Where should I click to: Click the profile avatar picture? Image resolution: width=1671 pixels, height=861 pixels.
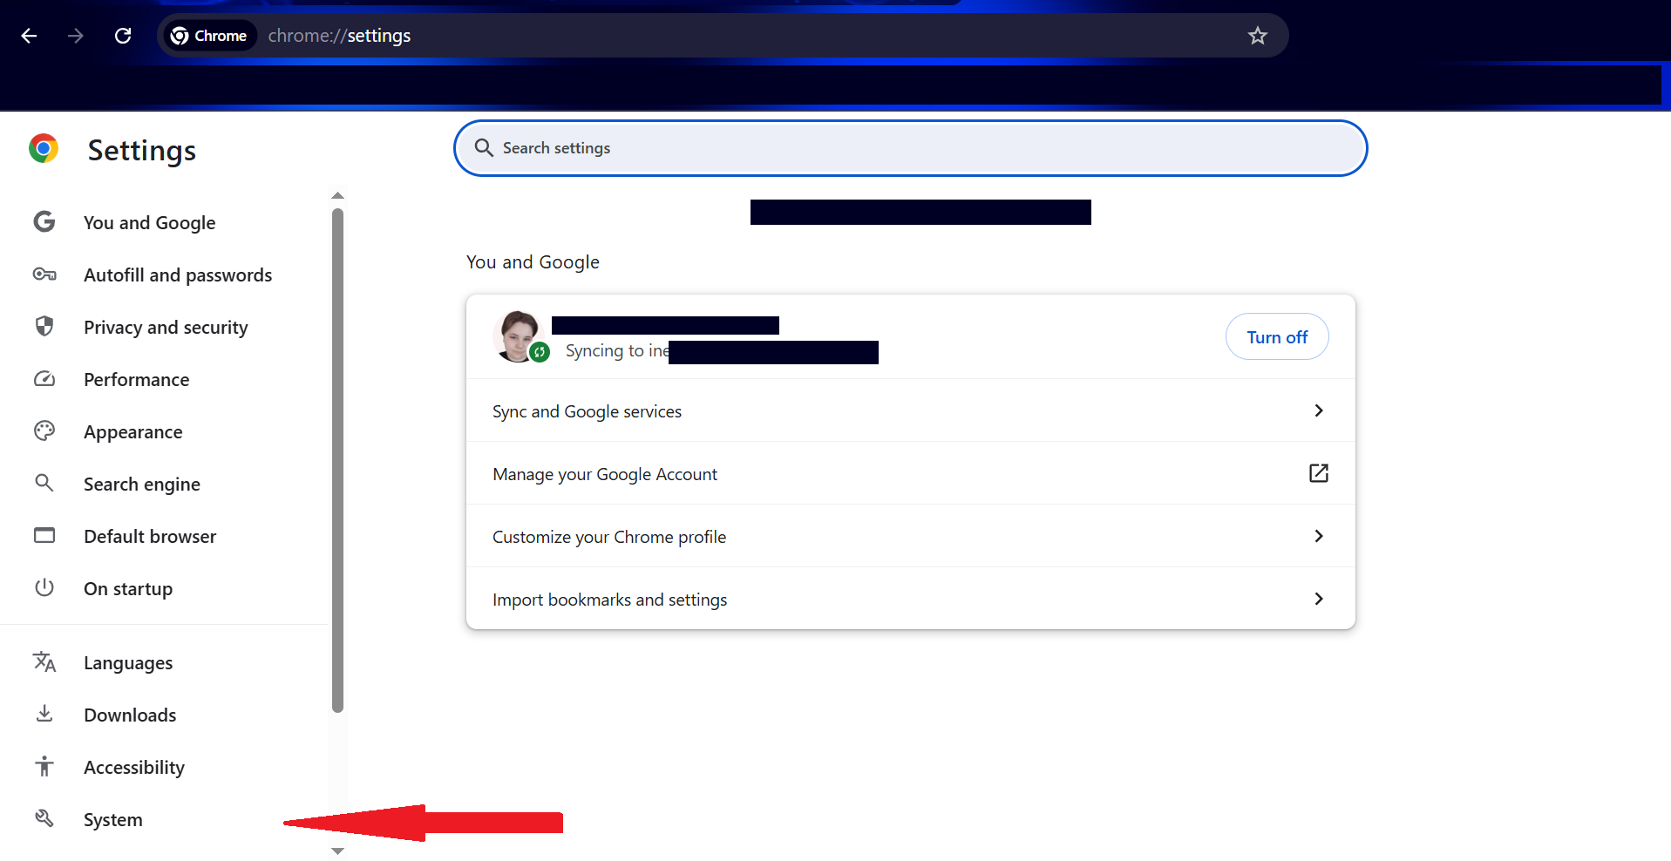coord(519,336)
